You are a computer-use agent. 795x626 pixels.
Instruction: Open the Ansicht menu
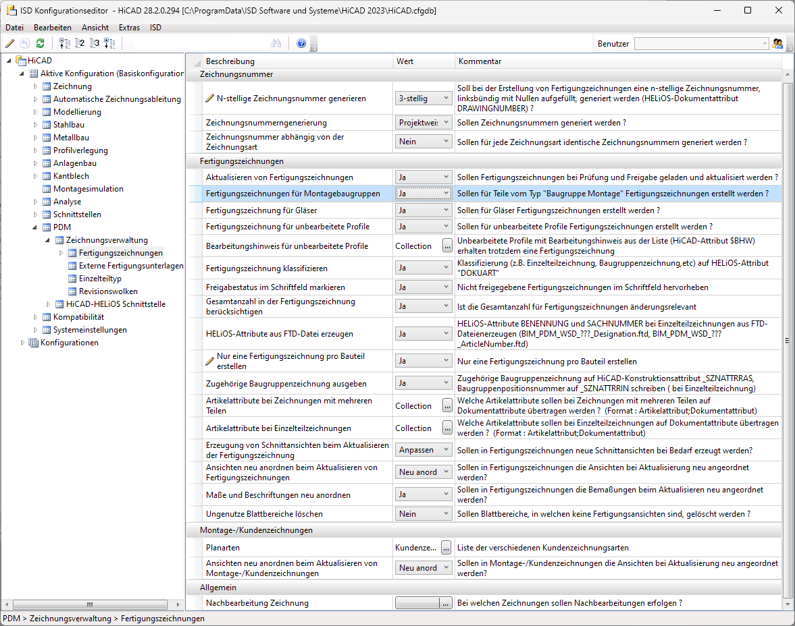point(95,28)
